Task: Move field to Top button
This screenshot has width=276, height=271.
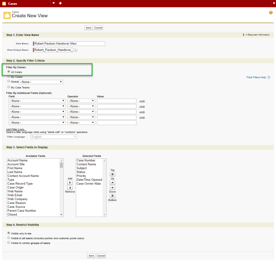Action: pos(112,174)
